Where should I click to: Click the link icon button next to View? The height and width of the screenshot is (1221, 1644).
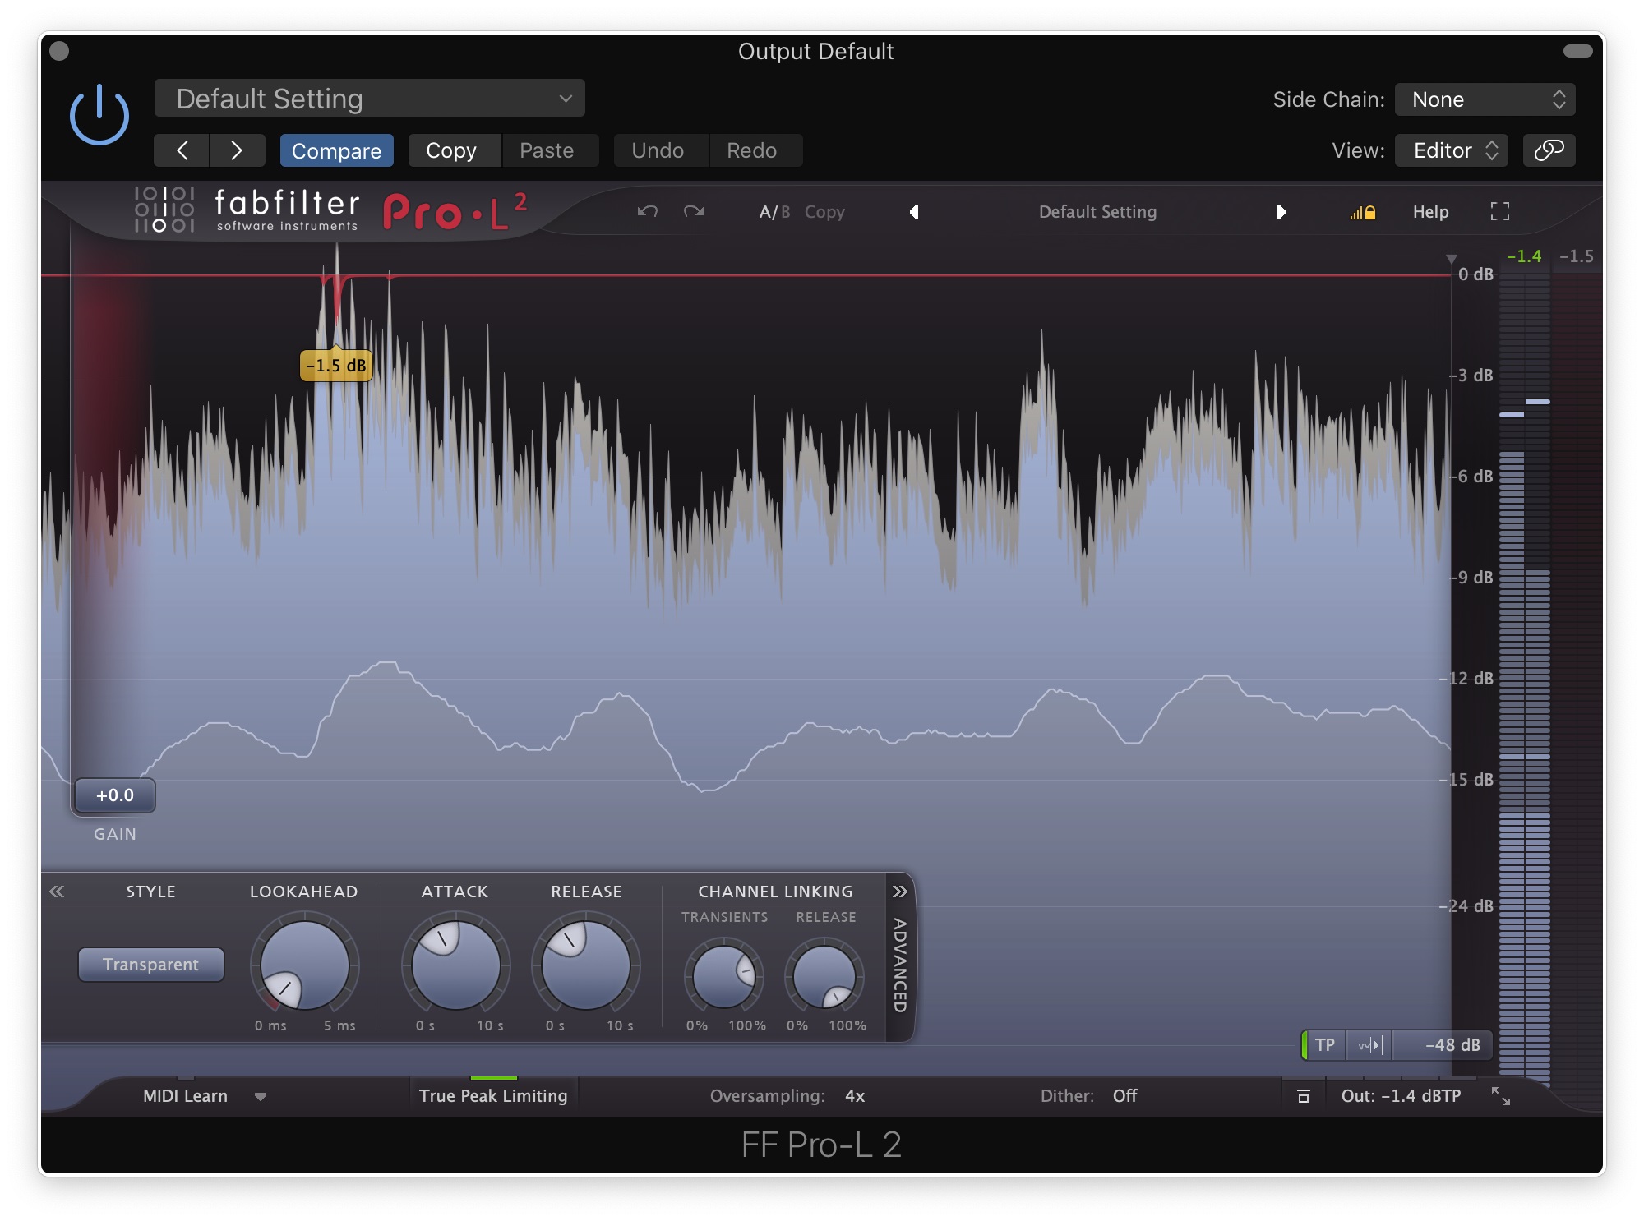1549,150
